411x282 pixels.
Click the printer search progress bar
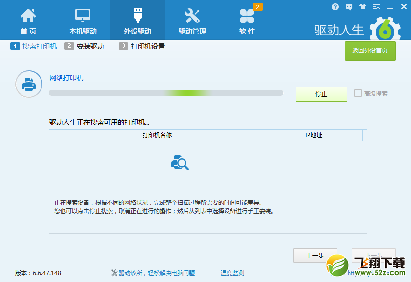[166, 93]
